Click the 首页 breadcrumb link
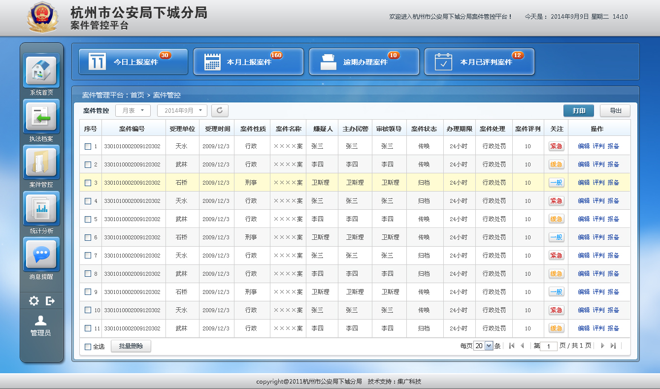This screenshot has height=389, width=660. tap(137, 95)
